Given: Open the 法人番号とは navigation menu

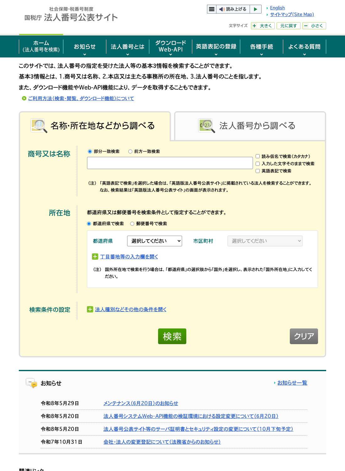Looking at the screenshot, I should point(127,46).
